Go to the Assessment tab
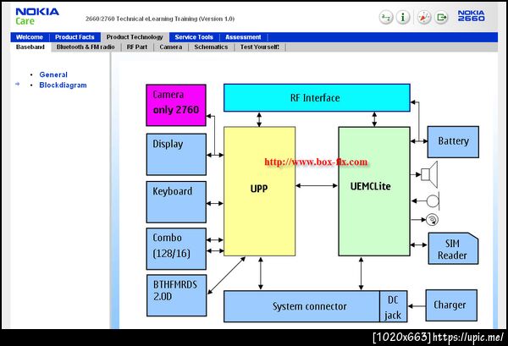 pyautogui.click(x=243, y=37)
